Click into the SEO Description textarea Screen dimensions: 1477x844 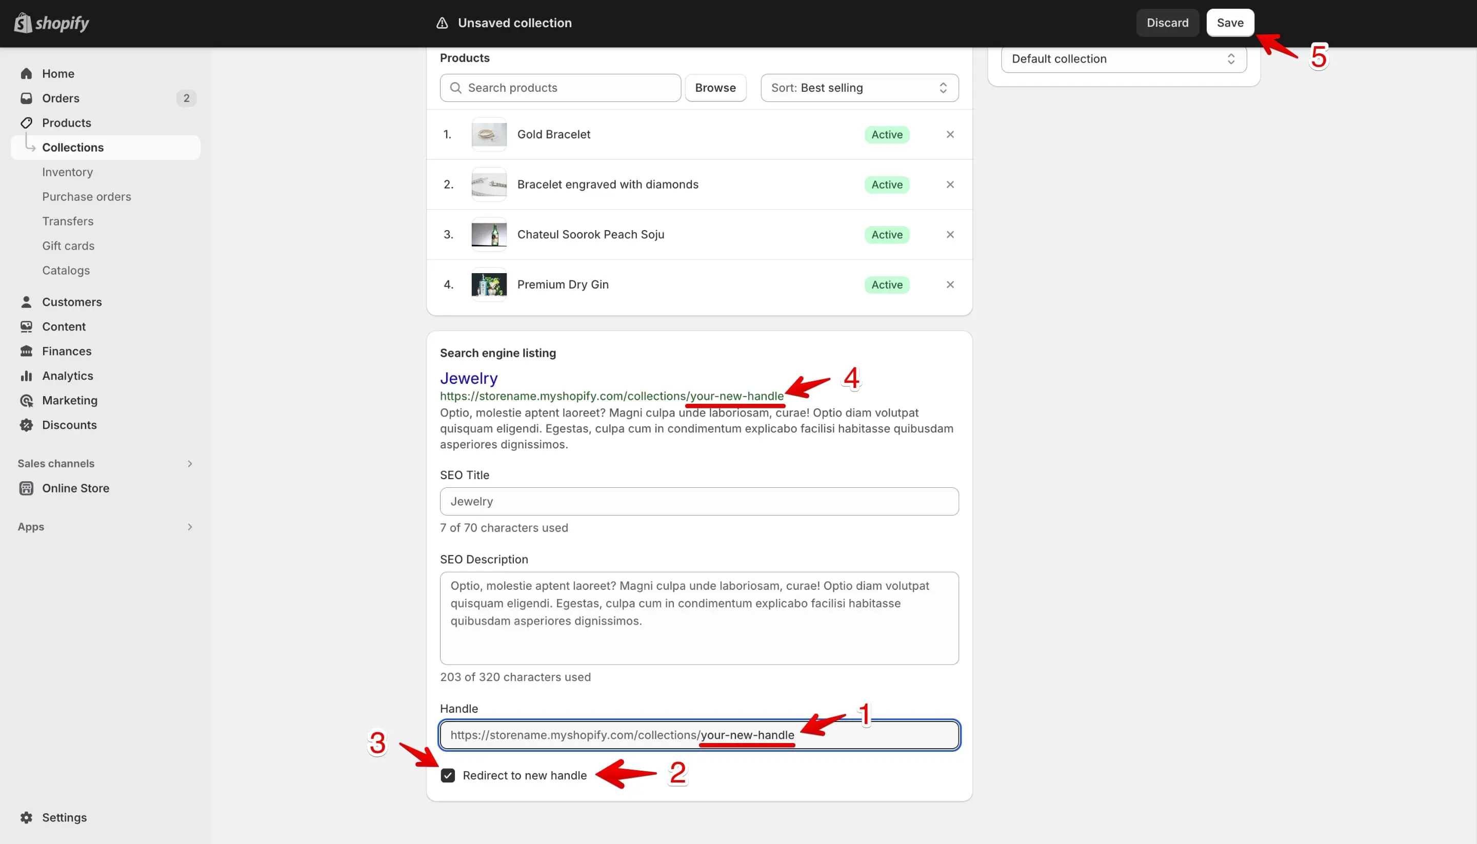699,619
